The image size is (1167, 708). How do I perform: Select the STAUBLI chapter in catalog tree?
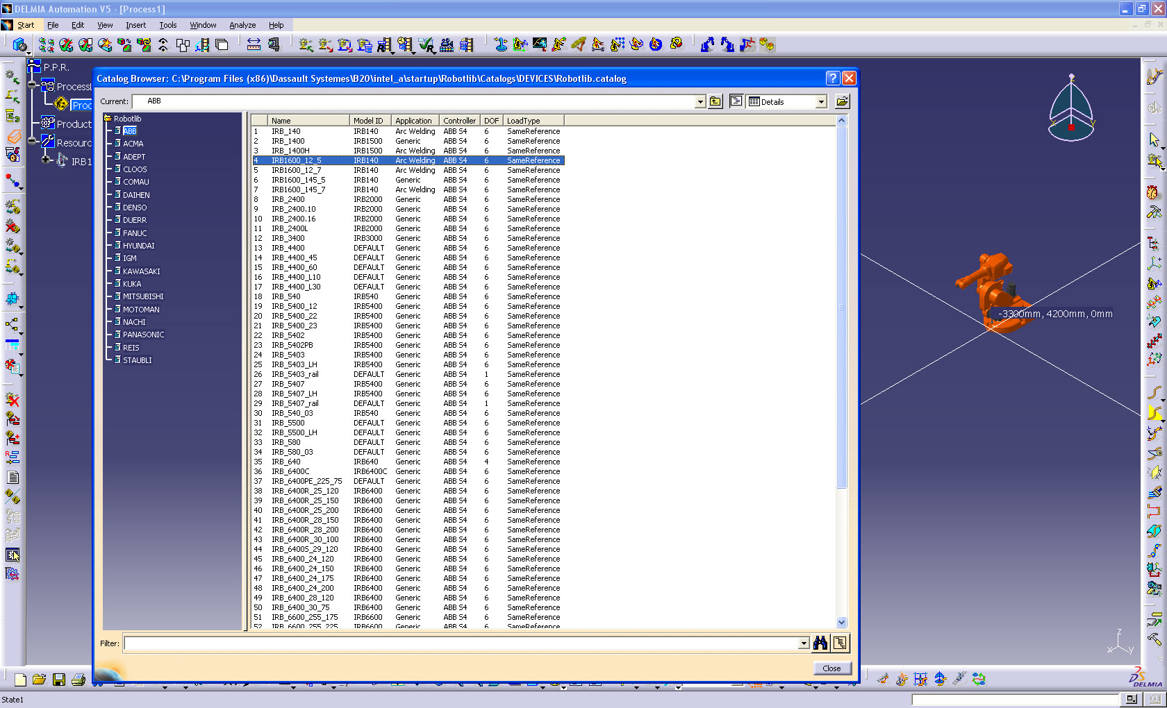(x=137, y=360)
